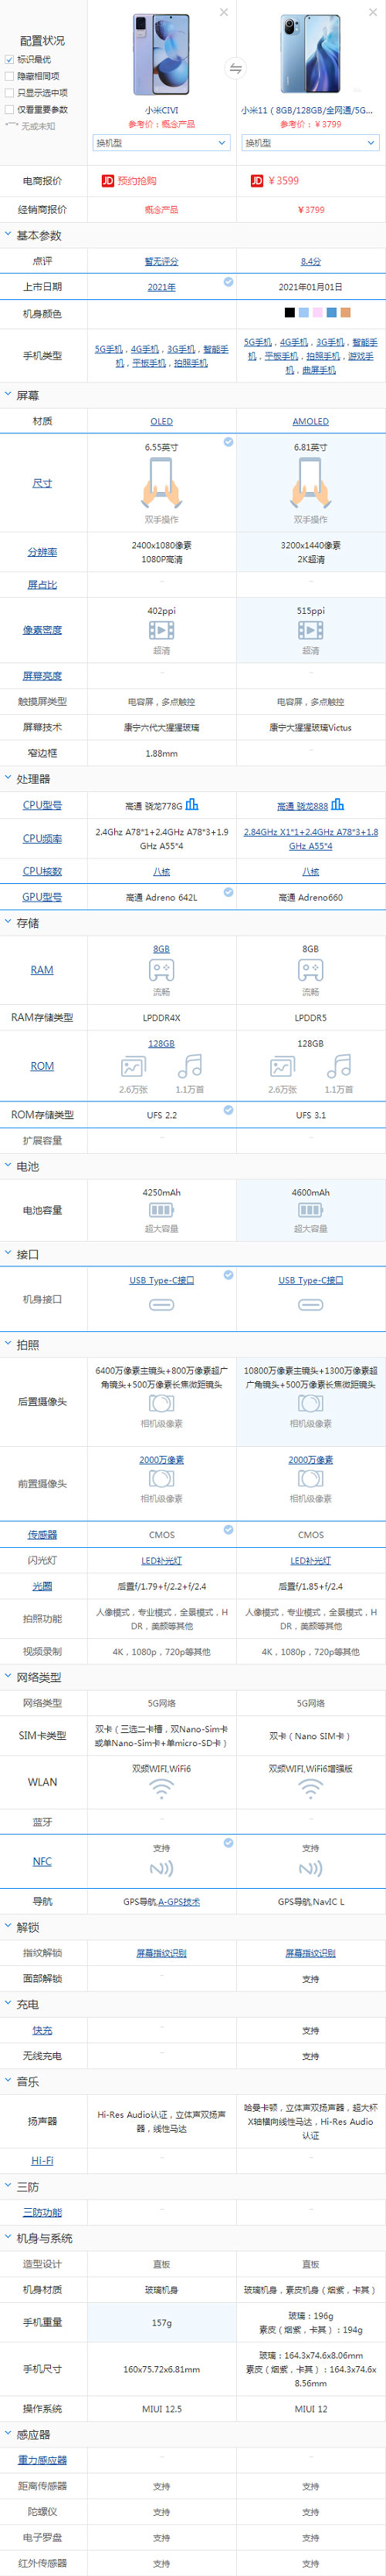
Task: Select the light blue body color swatch
Action: [x=304, y=313]
